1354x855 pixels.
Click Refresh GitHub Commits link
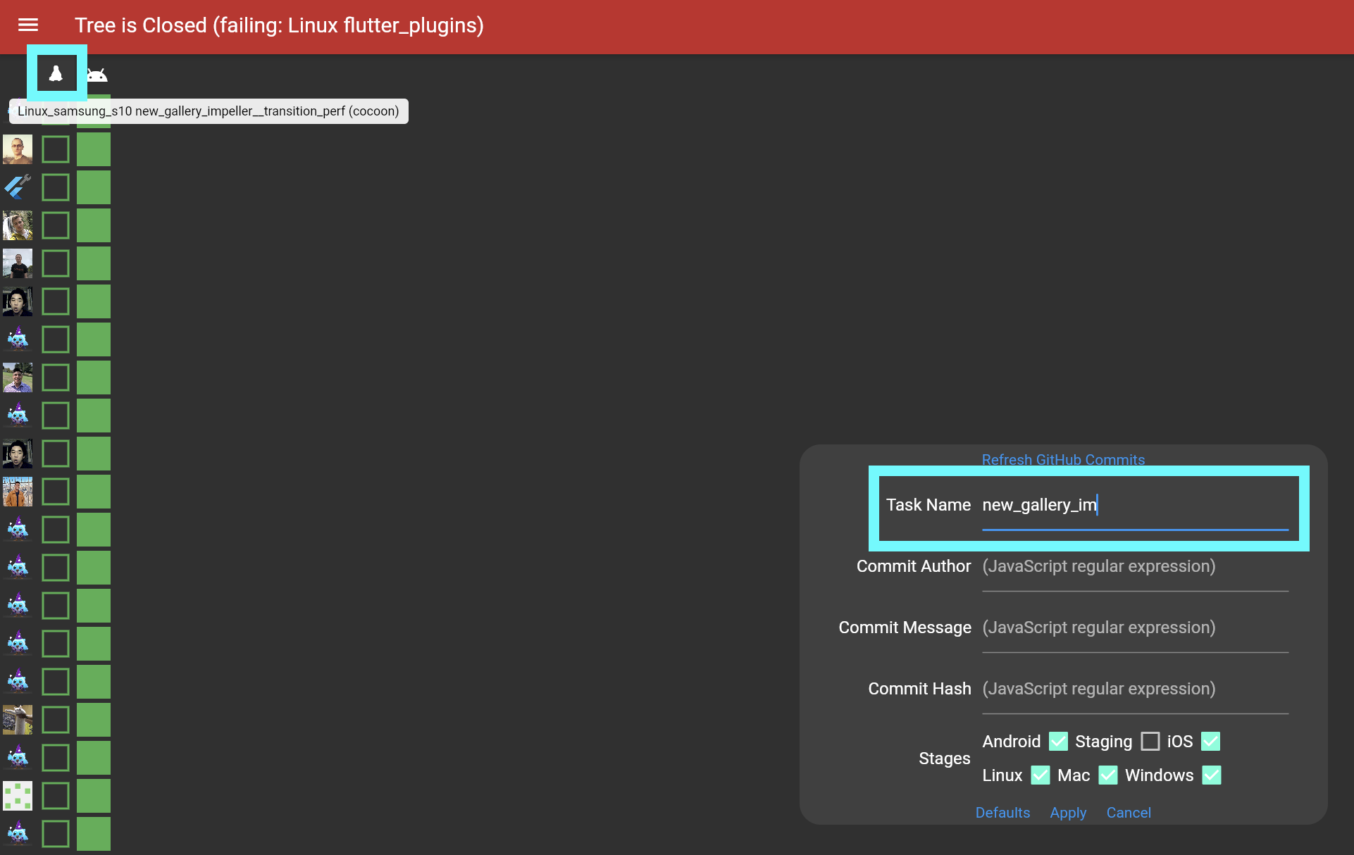pos(1063,459)
